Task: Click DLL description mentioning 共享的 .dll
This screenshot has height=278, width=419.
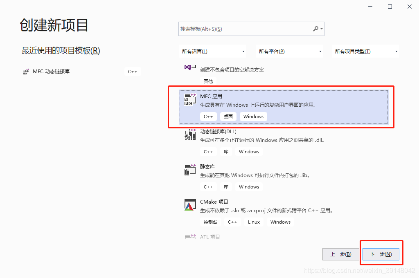Action: 263,140
